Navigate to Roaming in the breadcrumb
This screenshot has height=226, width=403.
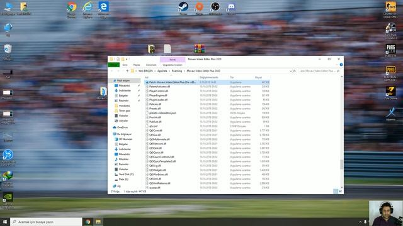pyautogui.click(x=177, y=71)
